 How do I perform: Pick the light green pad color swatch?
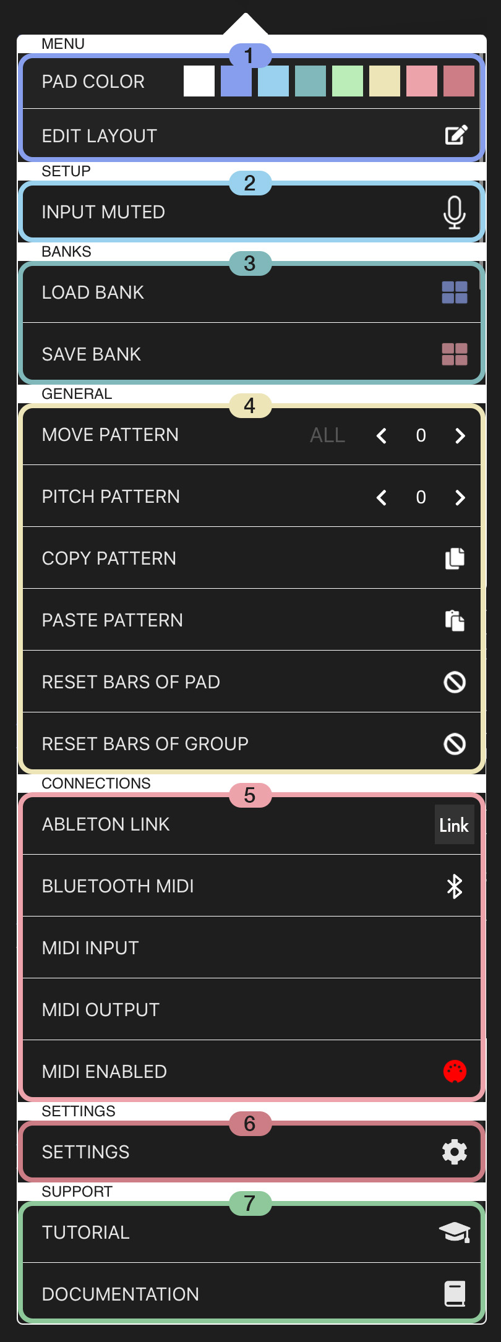[348, 81]
